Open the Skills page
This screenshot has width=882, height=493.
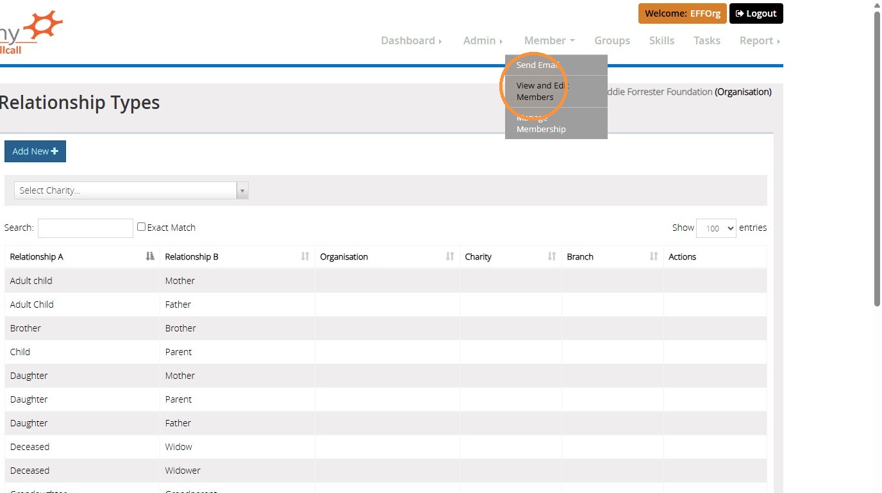[661, 40]
